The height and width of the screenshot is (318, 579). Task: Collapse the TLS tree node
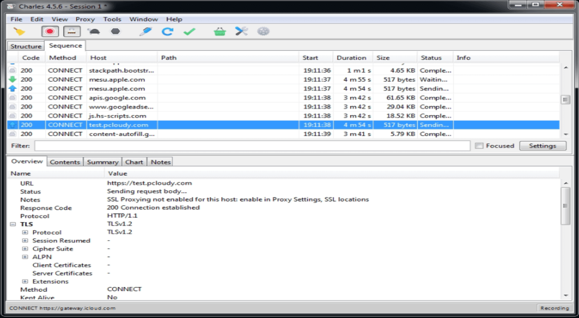click(x=13, y=224)
